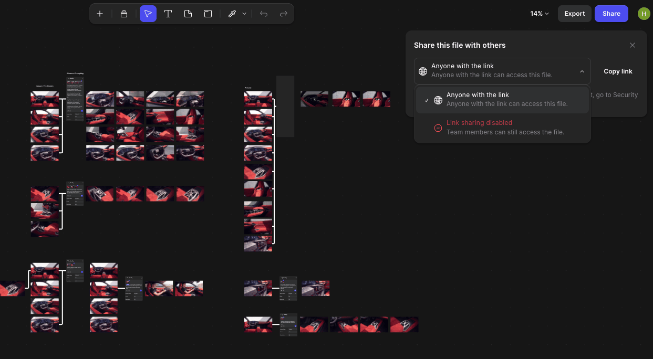
Task: Open the green H user avatar
Action: coord(644,14)
